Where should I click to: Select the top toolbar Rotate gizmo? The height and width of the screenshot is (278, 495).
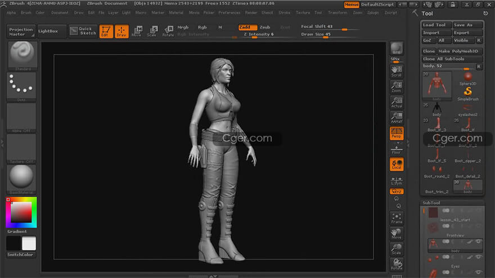pyautogui.click(x=168, y=31)
